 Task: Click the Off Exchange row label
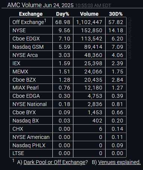coord(30,22)
